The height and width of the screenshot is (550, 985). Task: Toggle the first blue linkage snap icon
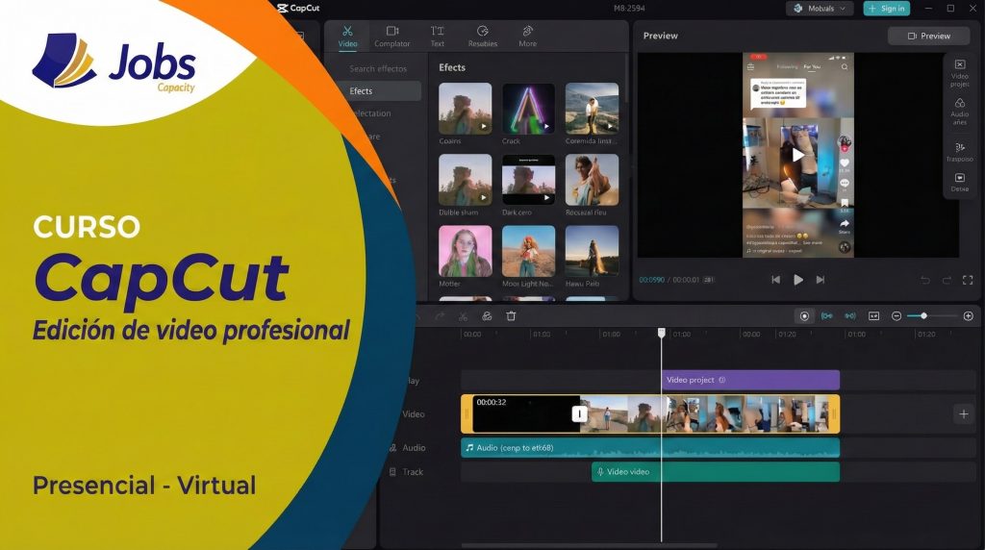click(827, 316)
